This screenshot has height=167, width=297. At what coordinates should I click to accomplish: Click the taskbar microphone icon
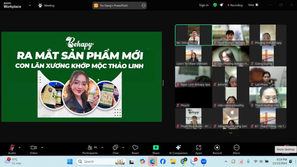click(248, 161)
